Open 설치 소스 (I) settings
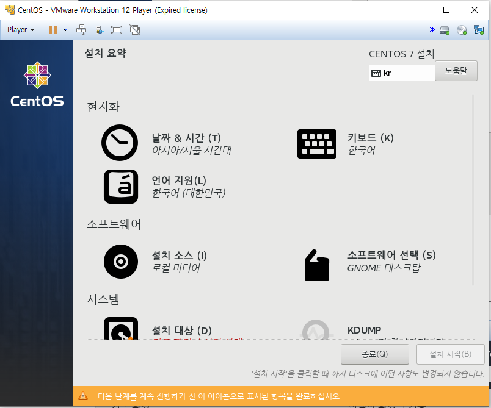491x408 pixels. click(x=179, y=262)
